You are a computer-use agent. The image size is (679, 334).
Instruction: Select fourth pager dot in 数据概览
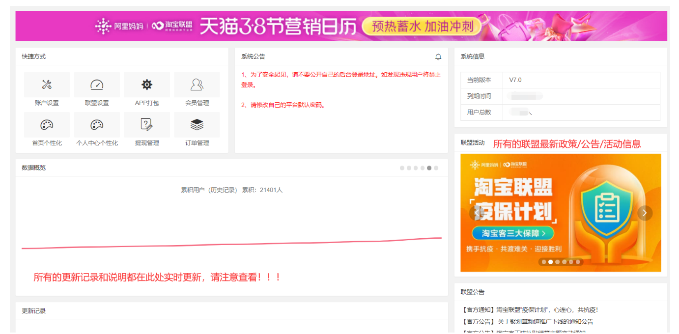[x=423, y=168]
